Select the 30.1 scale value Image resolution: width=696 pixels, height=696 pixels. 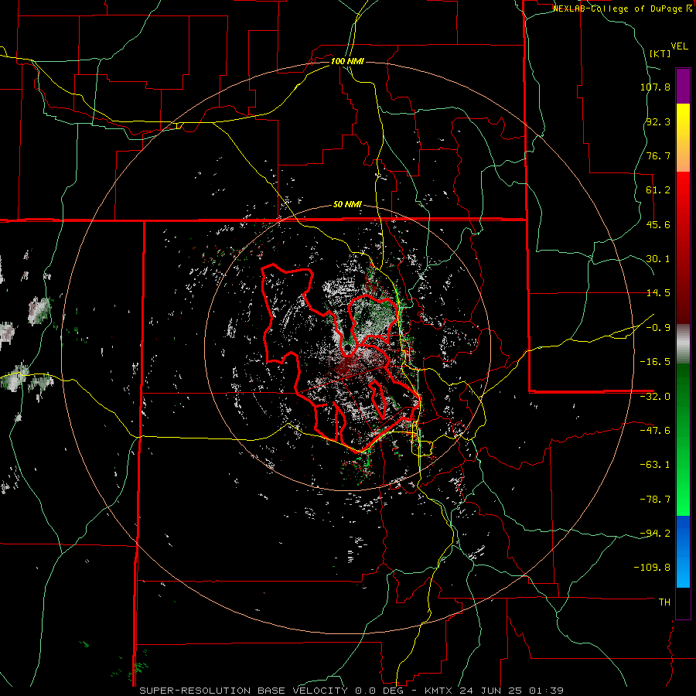pyautogui.click(x=658, y=259)
